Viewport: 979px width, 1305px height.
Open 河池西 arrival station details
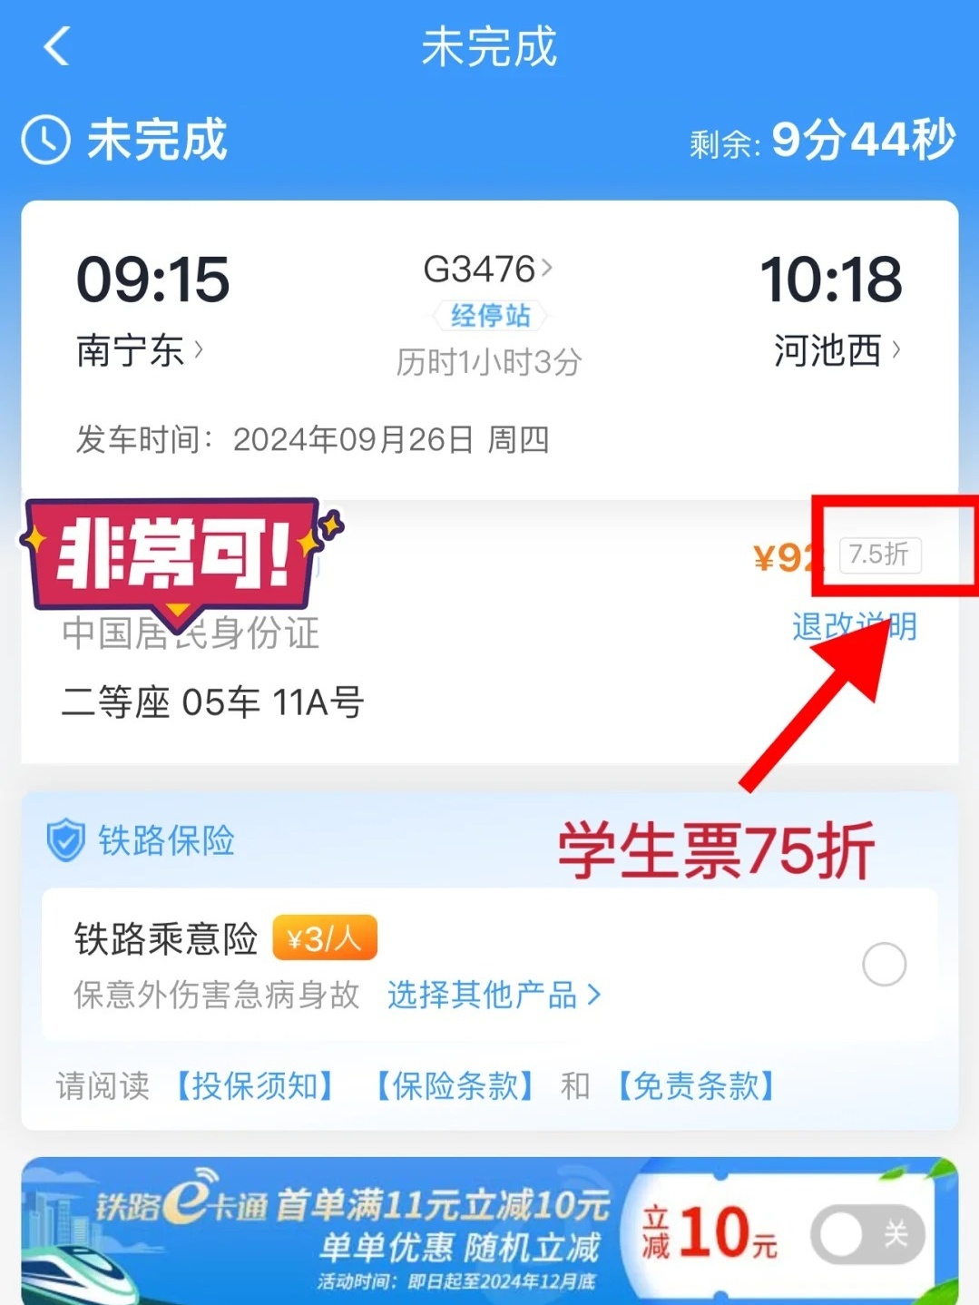pyautogui.click(x=837, y=350)
